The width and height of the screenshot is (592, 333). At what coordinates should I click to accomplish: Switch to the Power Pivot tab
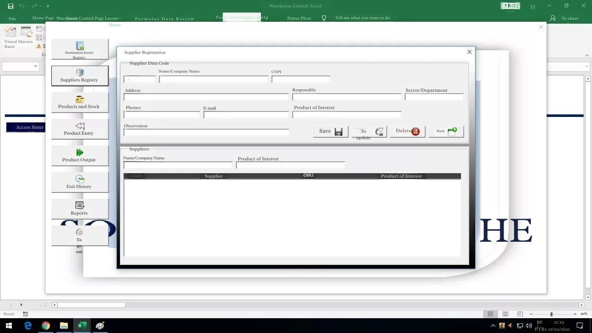(299, 18)
